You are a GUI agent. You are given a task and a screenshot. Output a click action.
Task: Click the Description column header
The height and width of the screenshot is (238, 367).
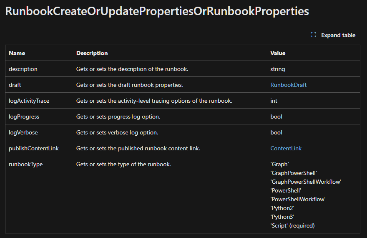point(92,53)
